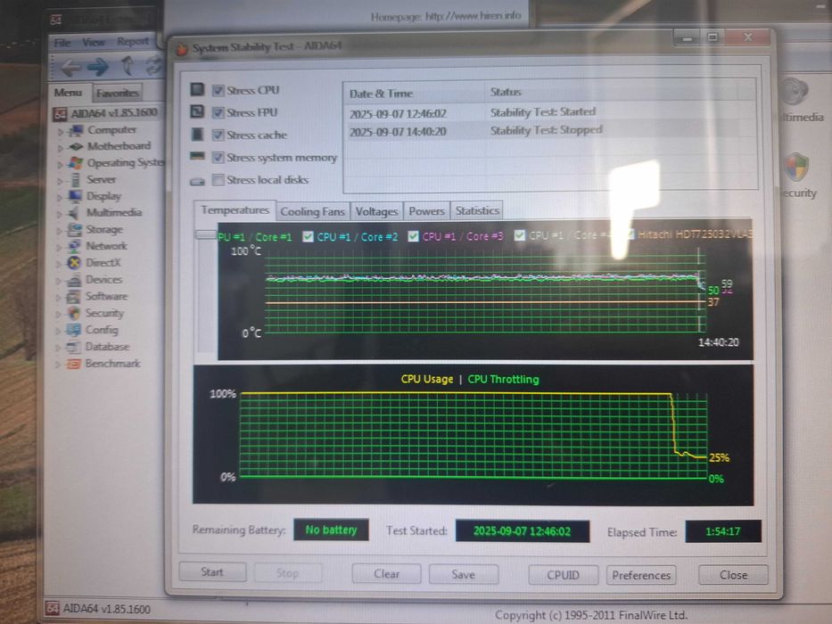Screen dimensions: 832x624
Task: Open the Preferences button
Action: tap(641, 575)
